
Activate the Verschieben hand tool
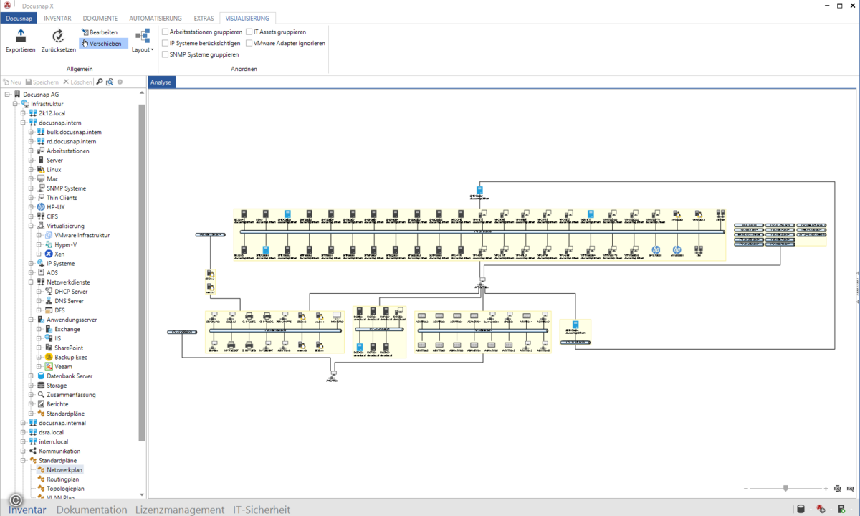click(x=103, y=44)
